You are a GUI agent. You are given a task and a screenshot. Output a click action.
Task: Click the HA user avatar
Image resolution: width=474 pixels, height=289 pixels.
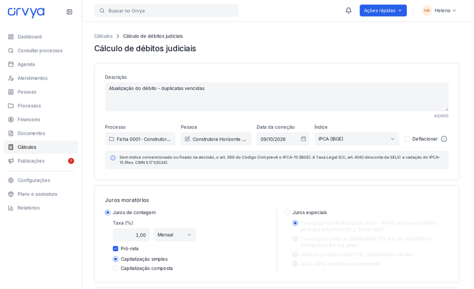click(x=427, y=11)
